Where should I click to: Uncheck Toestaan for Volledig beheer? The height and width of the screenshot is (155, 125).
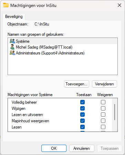(x=82, y=102)
